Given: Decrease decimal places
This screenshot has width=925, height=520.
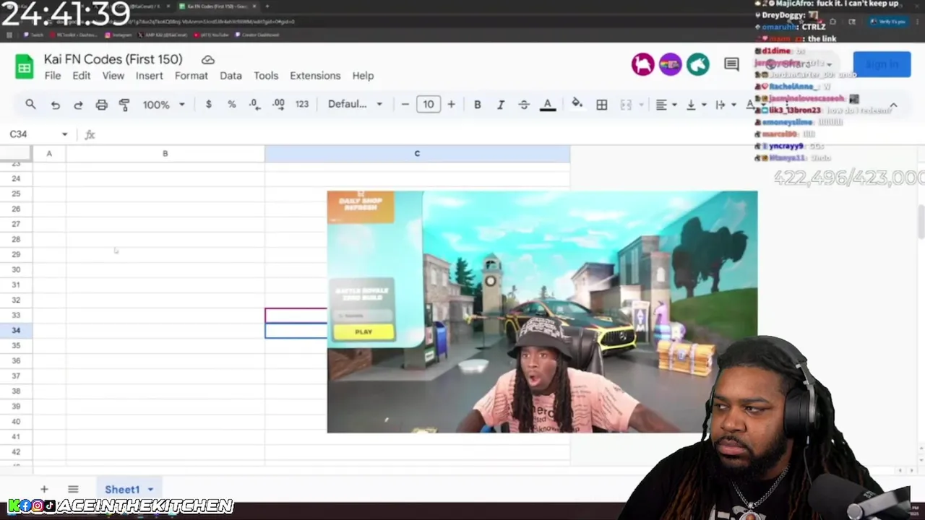Looking at the screenshot, I should pyautogui.click(x=254, y=104).
